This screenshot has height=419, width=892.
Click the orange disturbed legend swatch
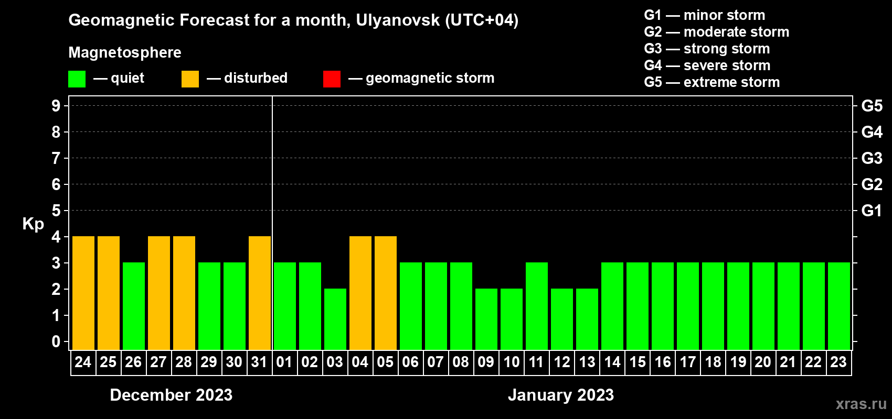pos(190,79)
